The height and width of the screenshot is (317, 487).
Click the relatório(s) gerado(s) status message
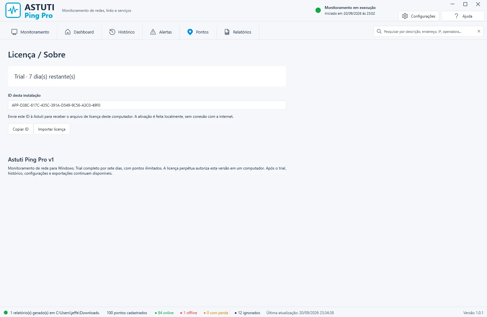click(x=55, y=313)
